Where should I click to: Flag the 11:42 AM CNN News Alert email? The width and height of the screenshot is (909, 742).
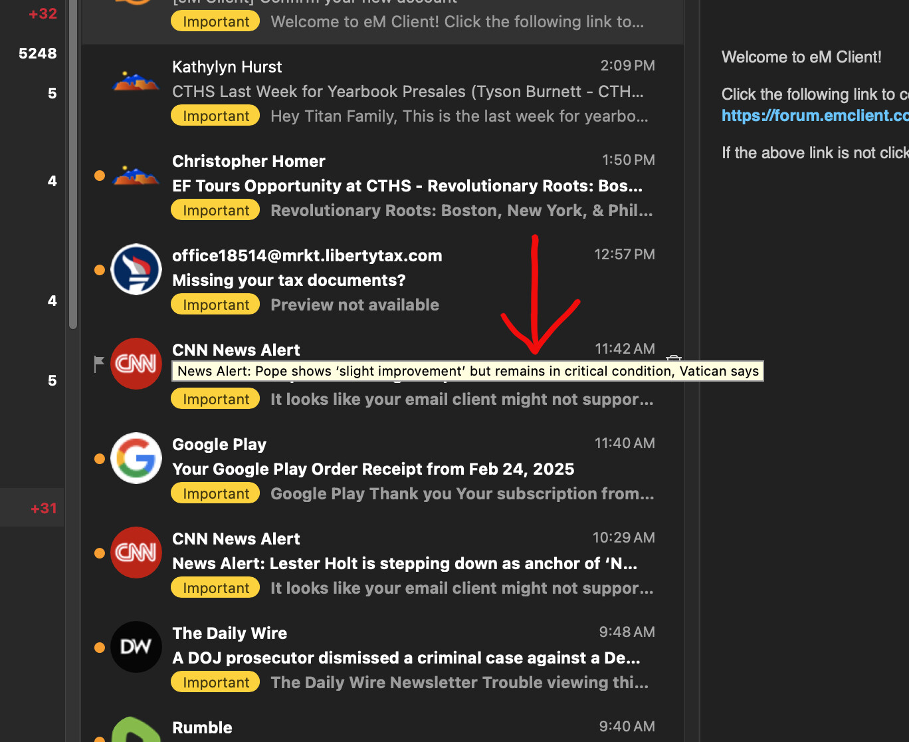(99, 364)
